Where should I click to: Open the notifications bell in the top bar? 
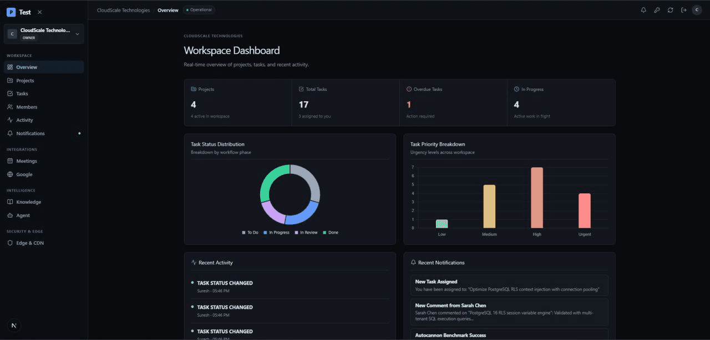point(643,10)
